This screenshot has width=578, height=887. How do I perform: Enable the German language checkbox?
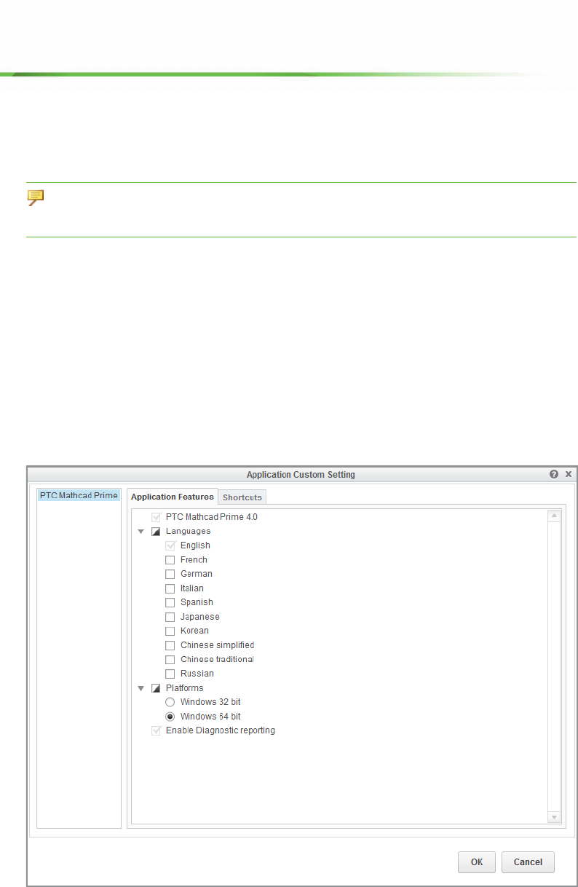(x=170, y=574)
